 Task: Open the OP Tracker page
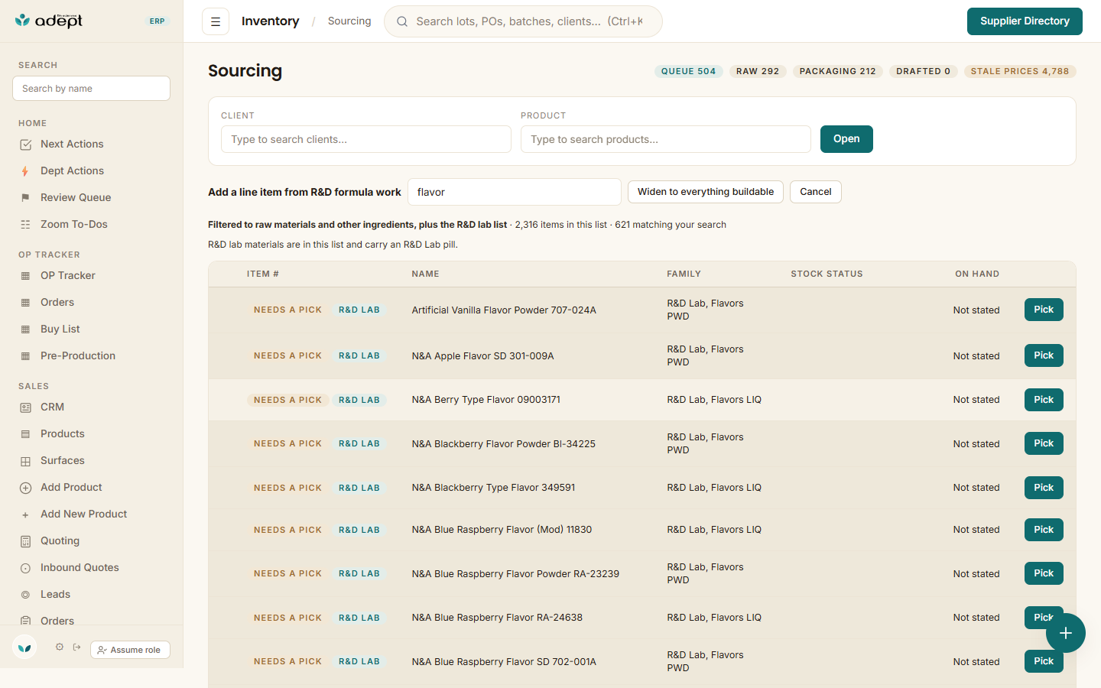click(67, 275)
